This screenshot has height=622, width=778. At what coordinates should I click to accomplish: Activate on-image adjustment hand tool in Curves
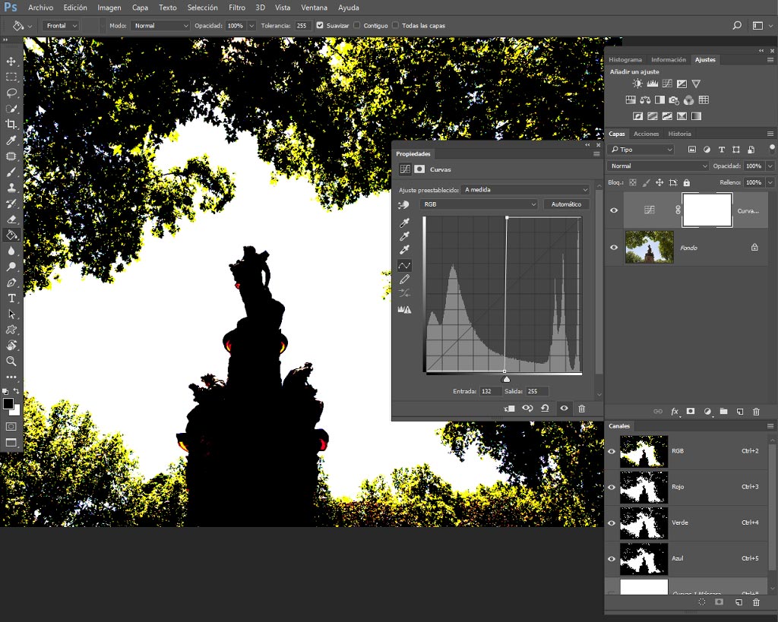[403, 204]
